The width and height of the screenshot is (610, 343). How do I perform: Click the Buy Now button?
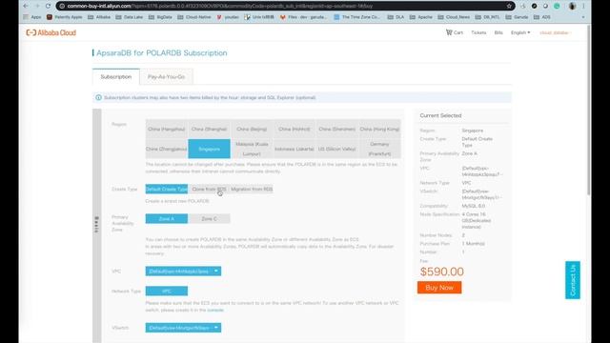click(x=439, y=288)
